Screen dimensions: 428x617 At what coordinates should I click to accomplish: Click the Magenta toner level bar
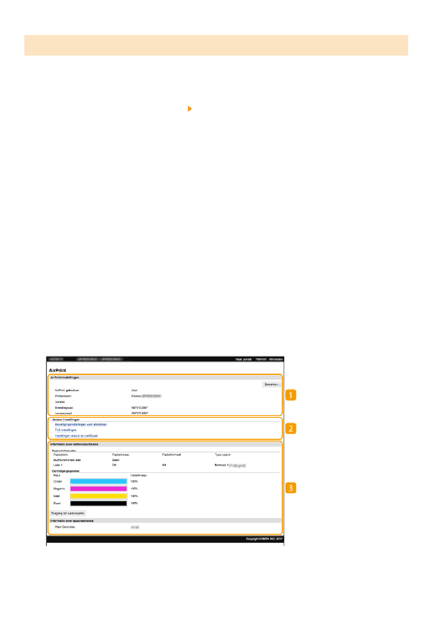[x=98, y=489]
